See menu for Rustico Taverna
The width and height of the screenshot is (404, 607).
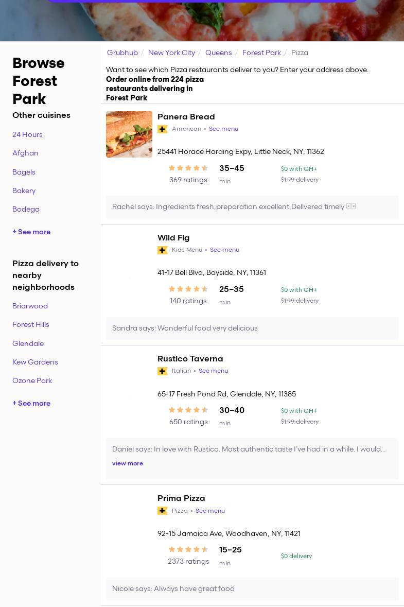pyautogui.click(x=213, y=371)
